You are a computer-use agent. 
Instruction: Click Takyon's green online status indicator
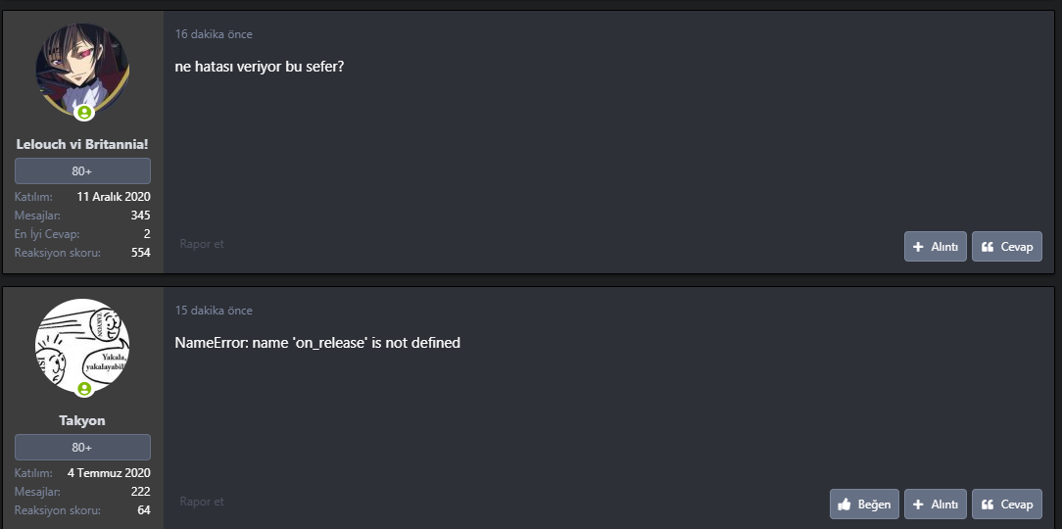coord(85,389)
